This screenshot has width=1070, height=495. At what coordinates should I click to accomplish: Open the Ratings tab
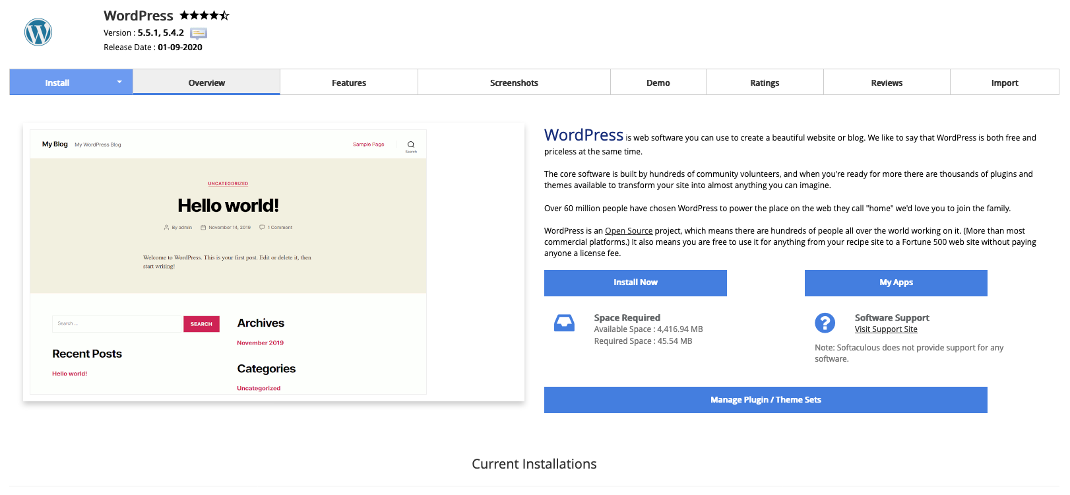[765, 82]
